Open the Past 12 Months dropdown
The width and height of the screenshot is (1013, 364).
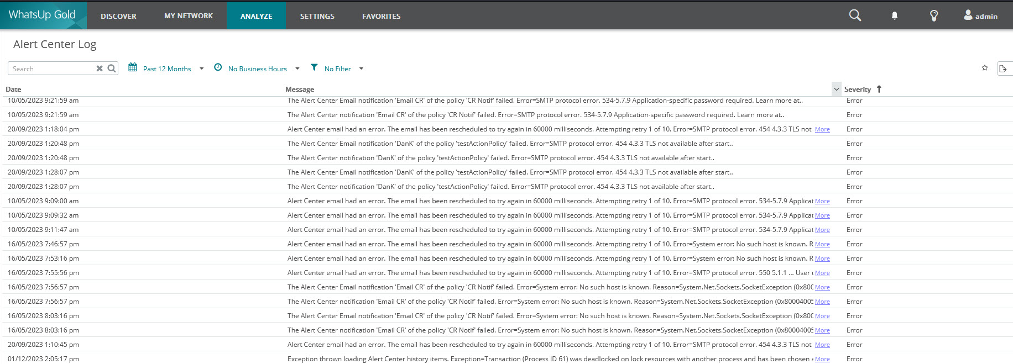(x=173, y=69)
